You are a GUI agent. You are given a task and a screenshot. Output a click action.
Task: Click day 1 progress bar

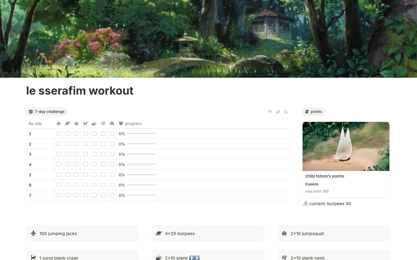coord(141,133)
